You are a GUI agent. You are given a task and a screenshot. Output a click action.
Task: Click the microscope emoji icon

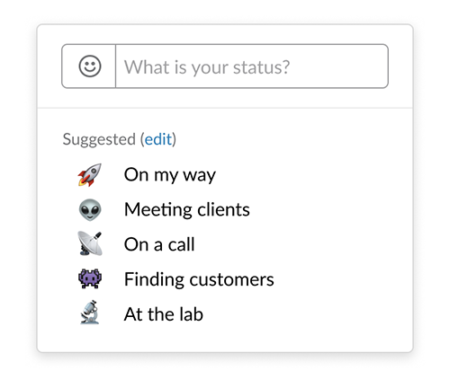[90, 313]
